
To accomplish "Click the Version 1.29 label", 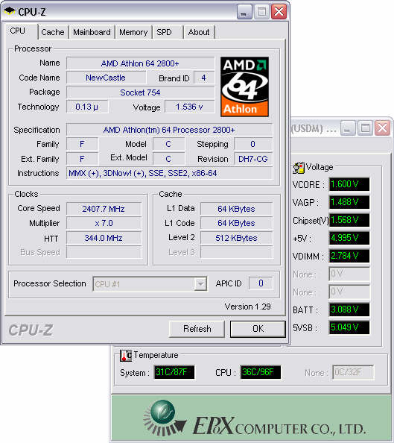I will [x=247, y=307].
